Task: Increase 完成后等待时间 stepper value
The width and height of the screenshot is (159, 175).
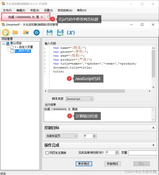Action: point(117,152)
